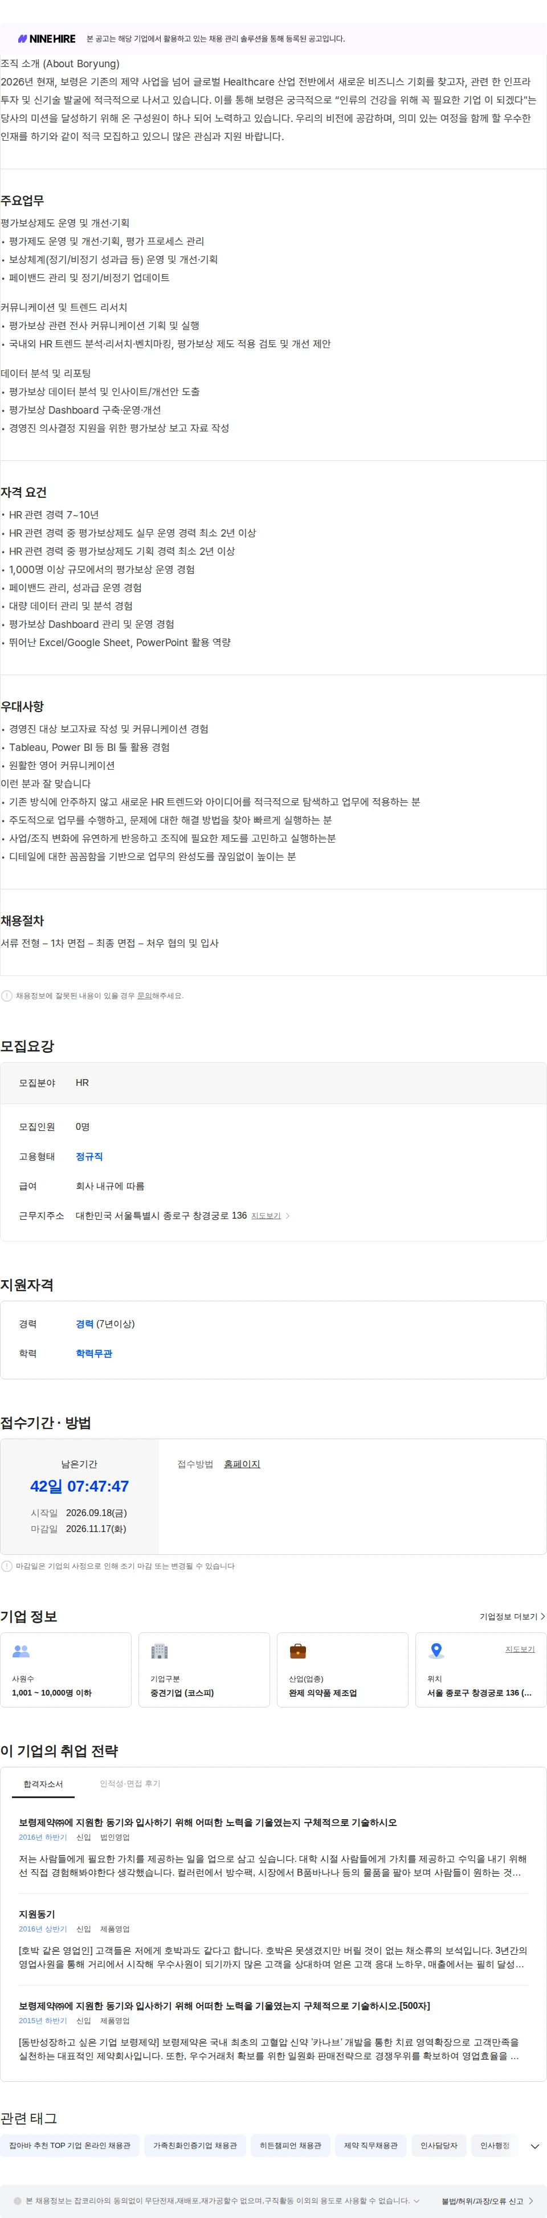The image size is (547, 2218).
Task: Open 지도보기 next to 근무지주소
Action: pos(266,1216)
